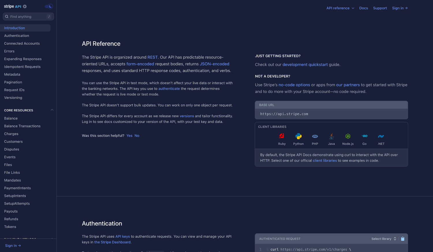Follow the our partners link
The image size is (433, 252).
tap(348, 85)
